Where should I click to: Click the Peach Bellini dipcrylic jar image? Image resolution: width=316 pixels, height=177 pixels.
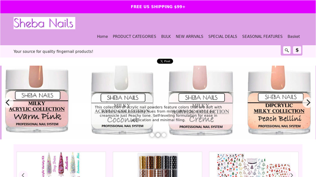coord(279,100)
